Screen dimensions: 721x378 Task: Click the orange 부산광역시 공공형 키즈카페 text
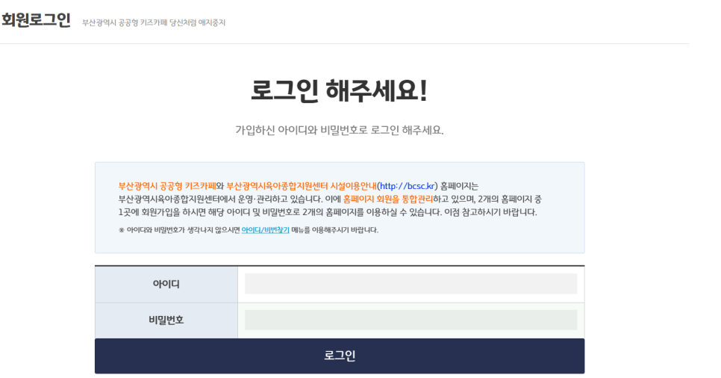coord(167,186)
